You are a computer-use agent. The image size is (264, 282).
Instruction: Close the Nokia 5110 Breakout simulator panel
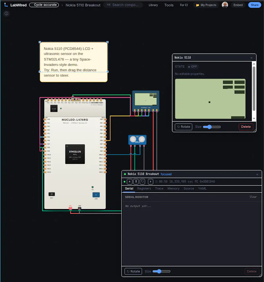(x=257, y=174)
